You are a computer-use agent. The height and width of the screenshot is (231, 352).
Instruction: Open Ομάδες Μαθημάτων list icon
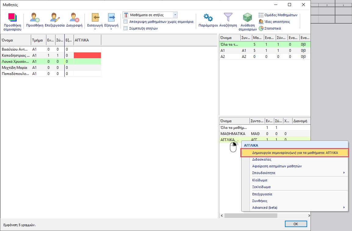click(261, 15)
